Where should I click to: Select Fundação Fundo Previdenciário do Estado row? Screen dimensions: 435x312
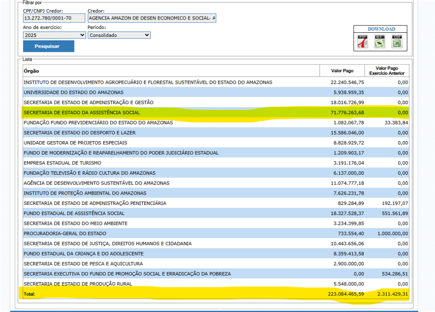coord(216,123)
